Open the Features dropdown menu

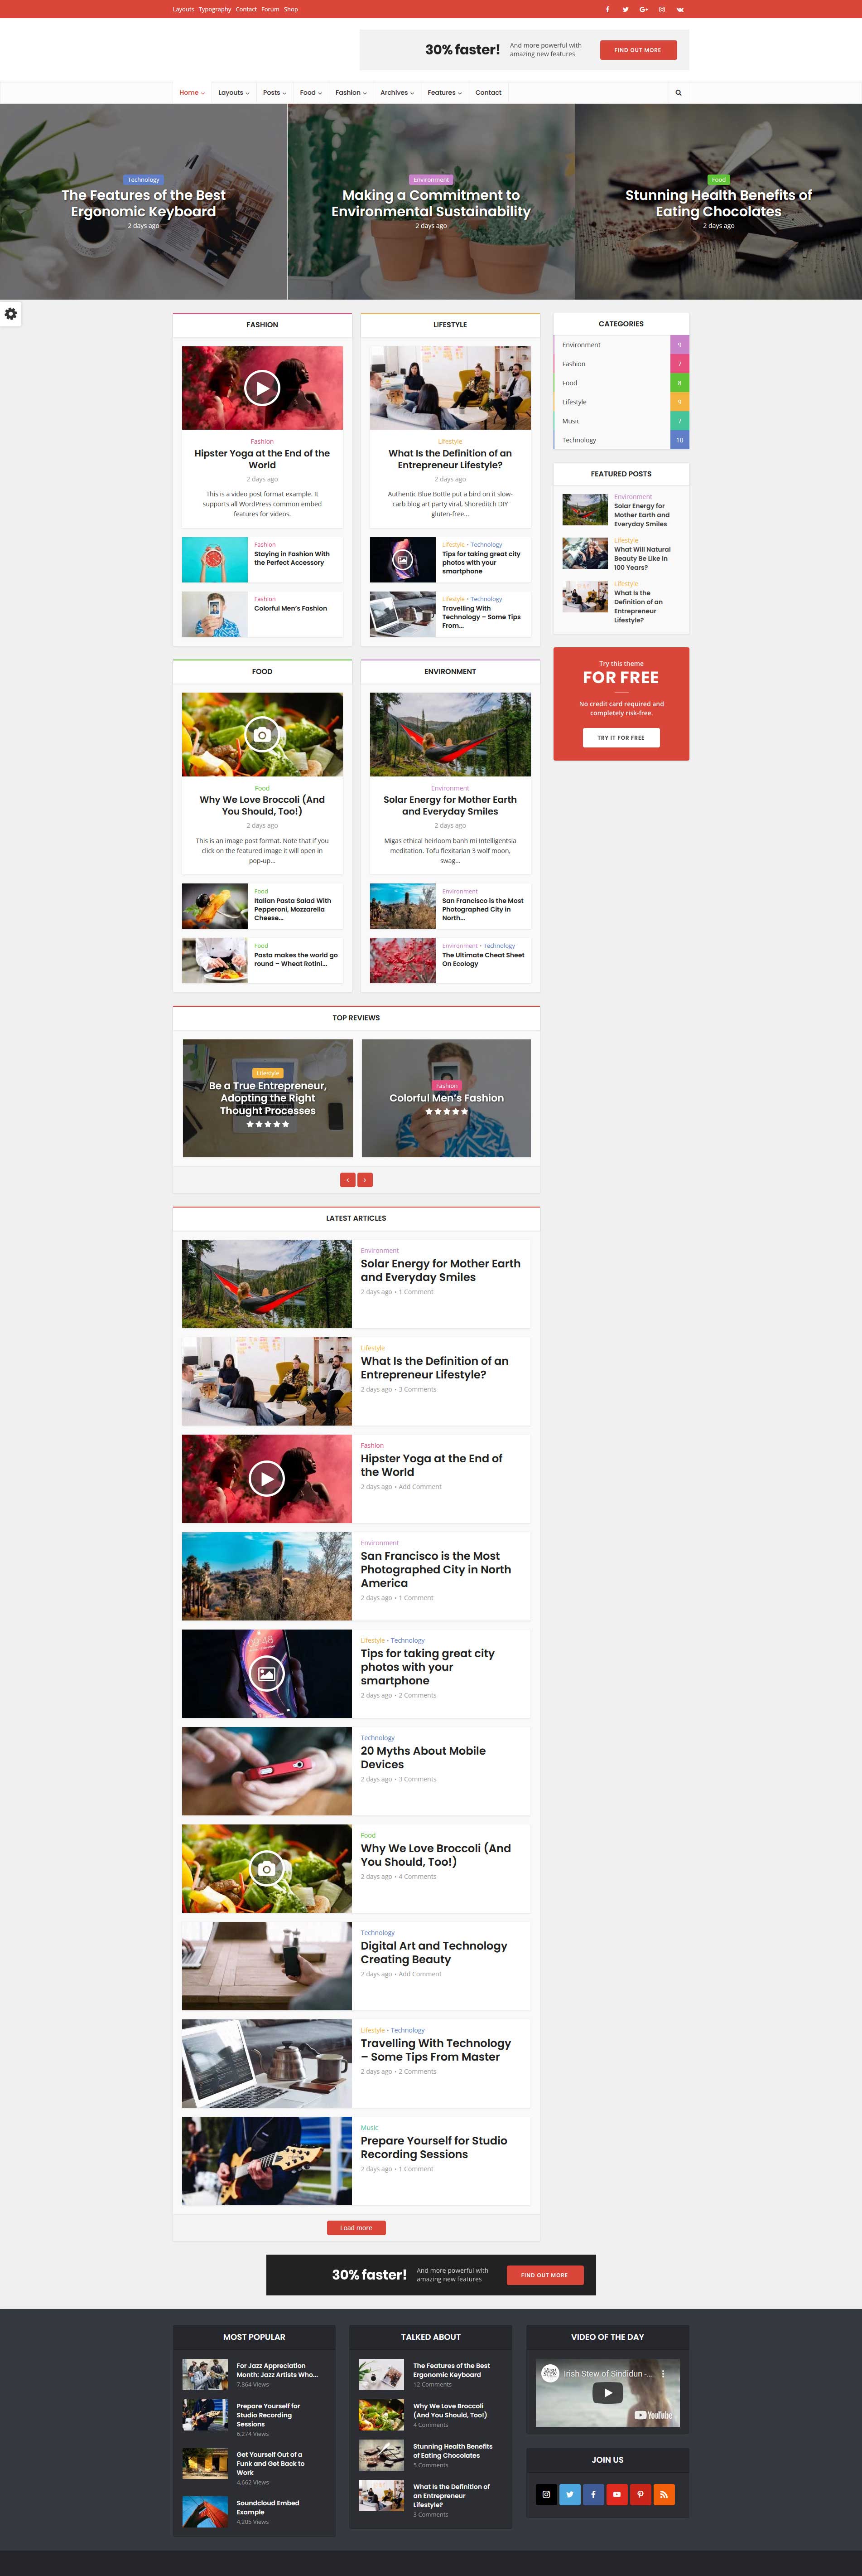click(444, 93)
